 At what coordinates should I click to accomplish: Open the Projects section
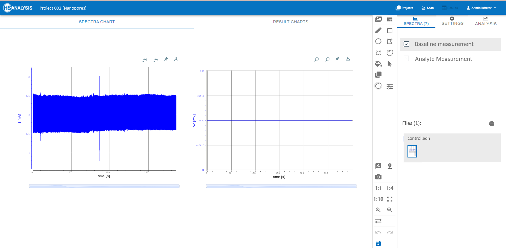[x=404, y=8]
